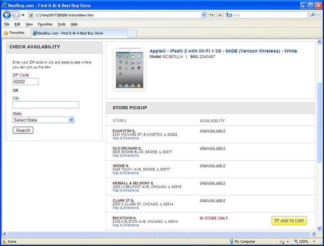Screen dimensions: 324x246
Task: Click the SKOKIE IL store name
Action: click(x=120, y=166)
